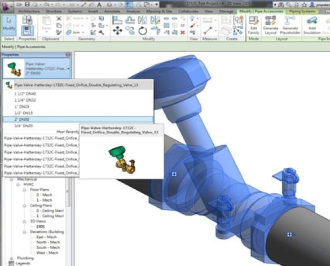This screenshot has width=330, height=266.
Task: Select the Rotate tool
Action: tap(143, 30)
